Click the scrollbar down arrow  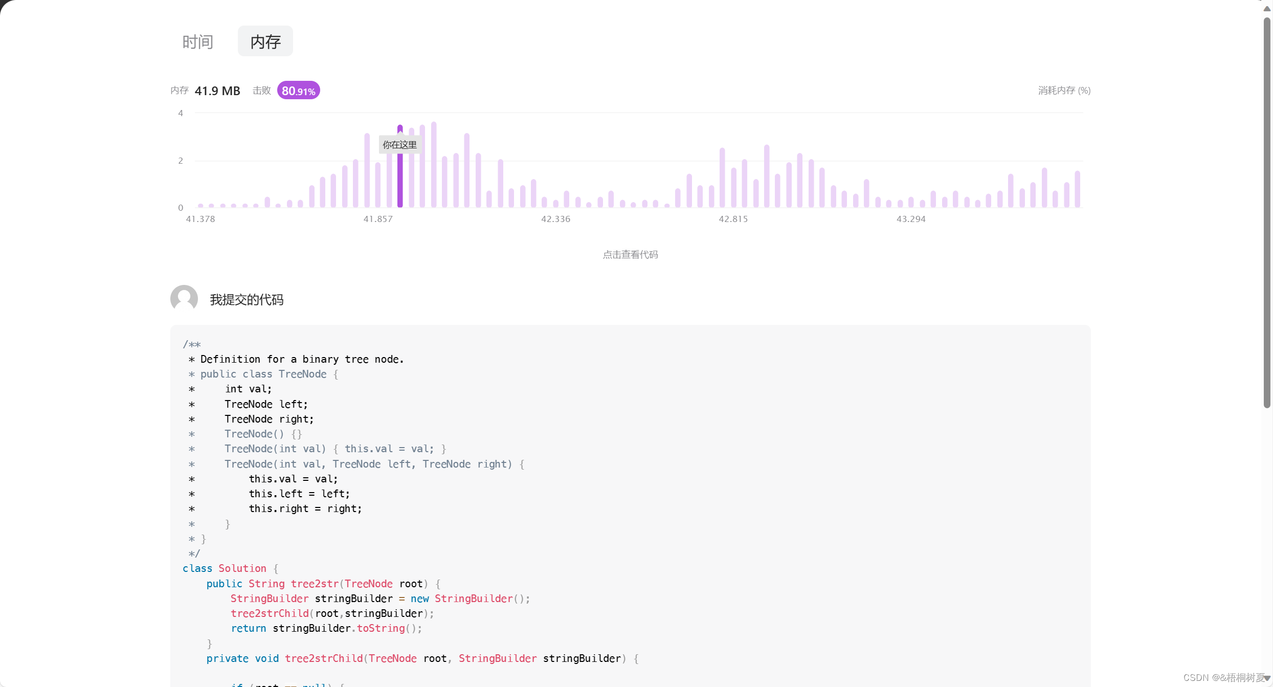click(1267, 678)
